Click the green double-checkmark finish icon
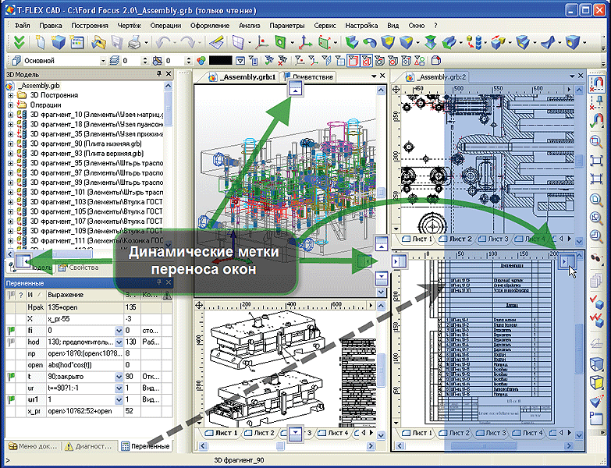The image size is (611, 468). point(19,42)
